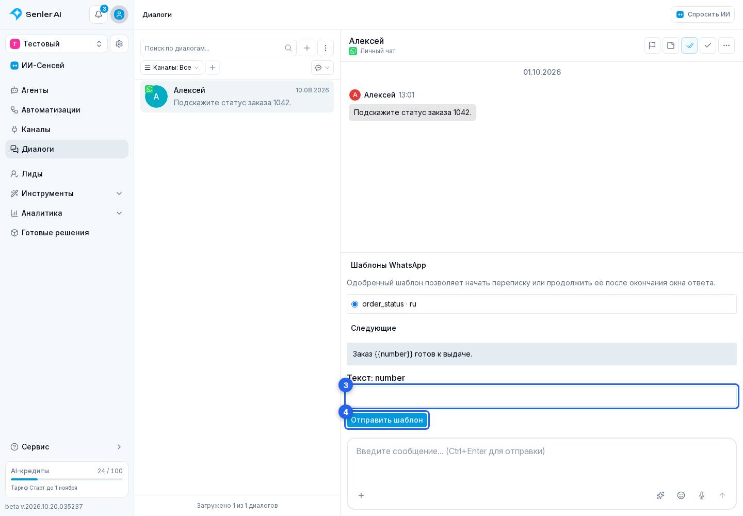Mark dialog done with single checkmark
This screenshot has height=516, width=743.
[708, 45]
